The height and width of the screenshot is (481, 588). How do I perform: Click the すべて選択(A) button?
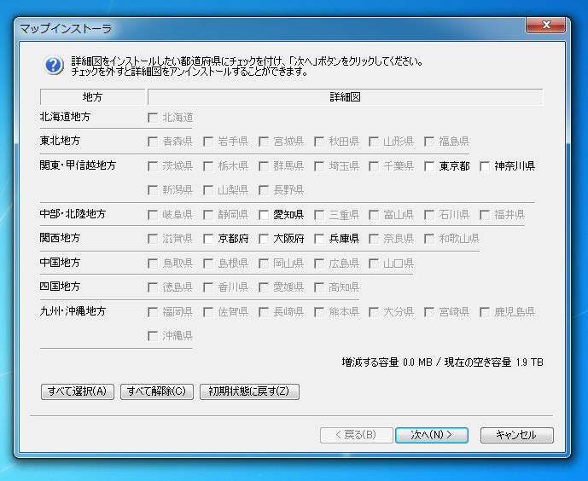click(x=78, y=391)
